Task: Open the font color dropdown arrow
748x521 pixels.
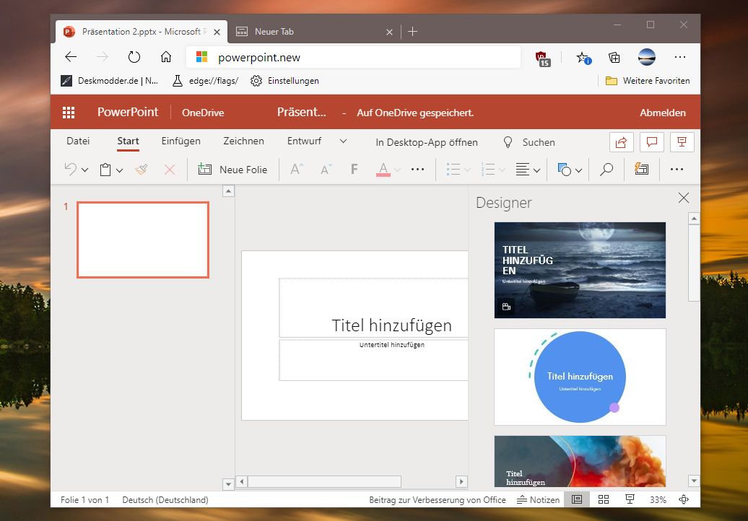Action: coord(397,170)
